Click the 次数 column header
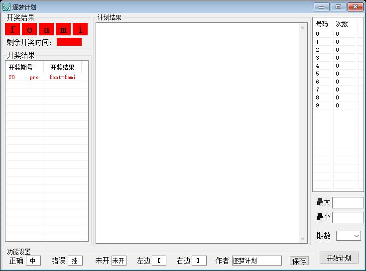 coord(345,24)
